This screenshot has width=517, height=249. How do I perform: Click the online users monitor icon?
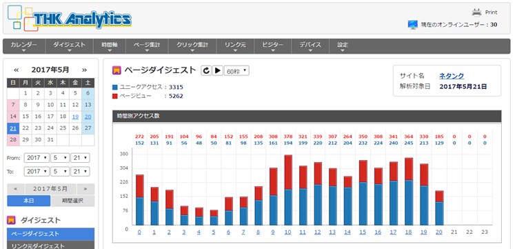412,25
